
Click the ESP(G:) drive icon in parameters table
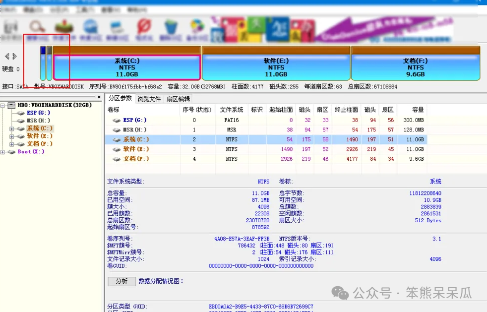[115, 120]
